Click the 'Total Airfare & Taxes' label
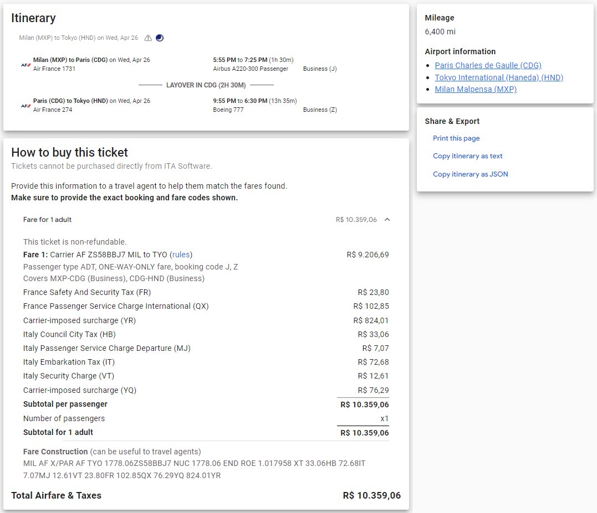 click(57, 495)
